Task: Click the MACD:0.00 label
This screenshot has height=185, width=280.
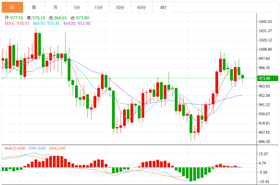Action: 15,148
